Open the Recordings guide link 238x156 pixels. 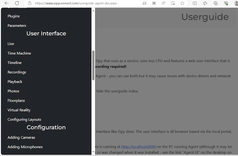[x=17, y=72]
